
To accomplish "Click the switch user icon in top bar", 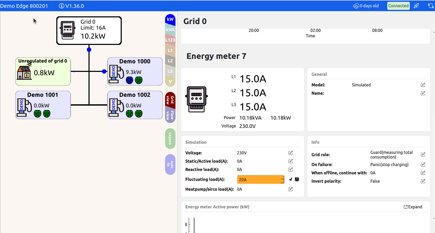I will [x=431, y=6].
